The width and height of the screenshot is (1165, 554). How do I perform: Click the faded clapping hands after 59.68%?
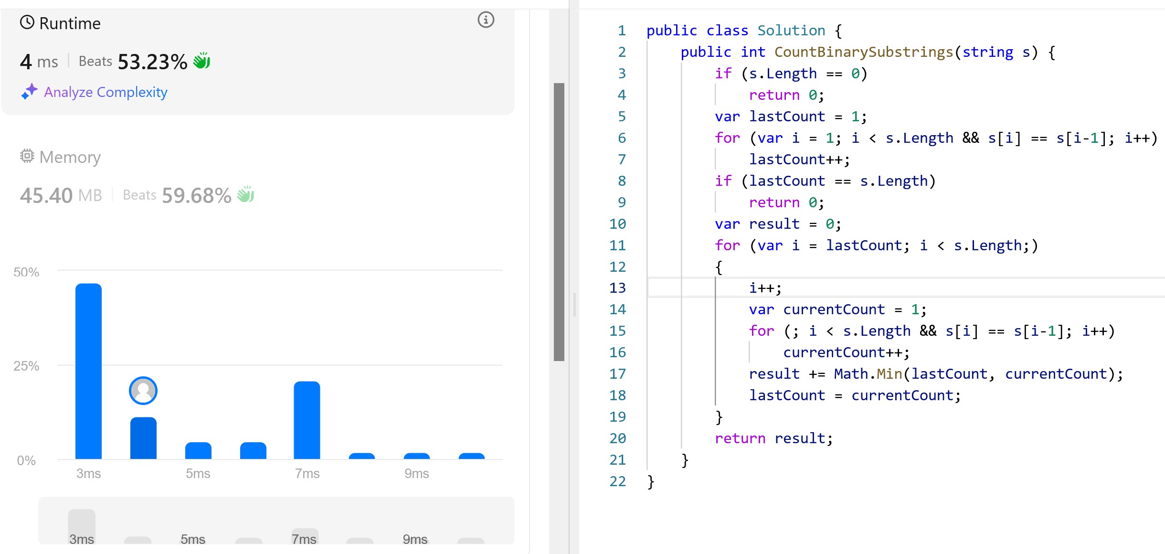point(245,194)
